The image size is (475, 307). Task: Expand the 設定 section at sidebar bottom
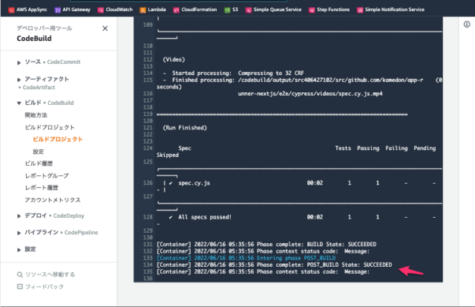[19, 250]
